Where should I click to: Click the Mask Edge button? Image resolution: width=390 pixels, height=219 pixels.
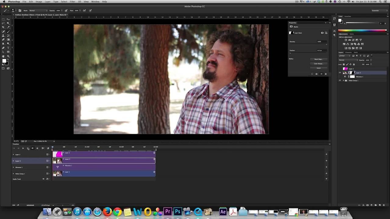point(318,59)
